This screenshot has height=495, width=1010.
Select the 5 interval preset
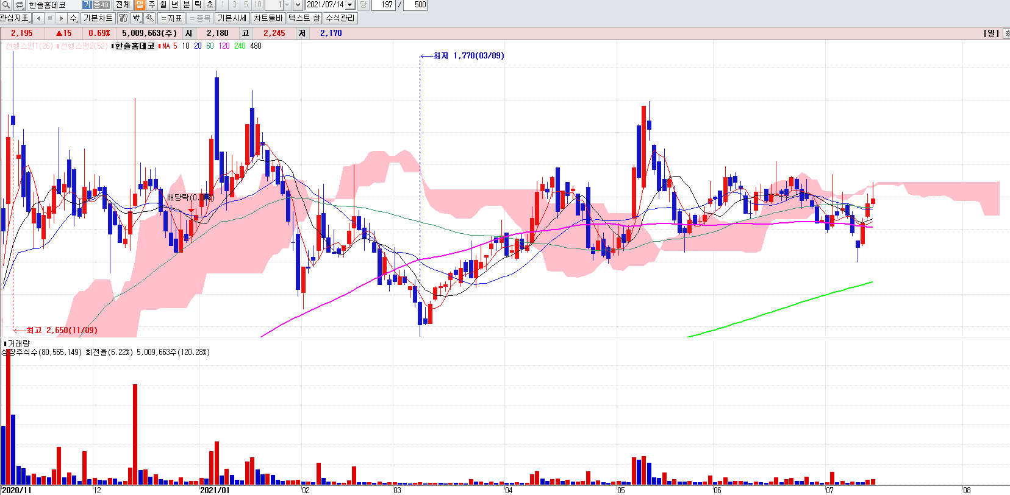coord(246,5)
